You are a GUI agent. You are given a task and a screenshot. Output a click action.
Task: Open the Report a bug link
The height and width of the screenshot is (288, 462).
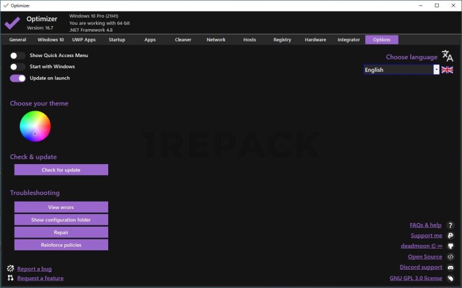point(34,269)
